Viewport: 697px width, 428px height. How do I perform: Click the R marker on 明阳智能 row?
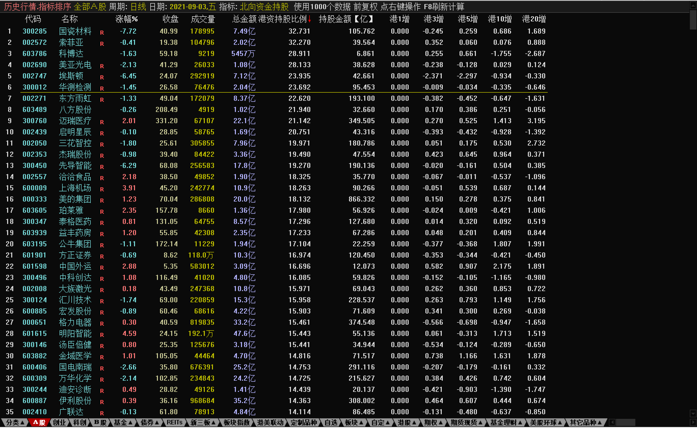coord(102,335)
